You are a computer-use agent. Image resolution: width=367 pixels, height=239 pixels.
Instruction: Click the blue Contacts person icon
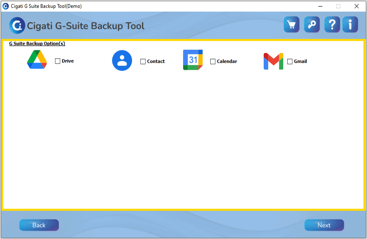pos(122,61)
